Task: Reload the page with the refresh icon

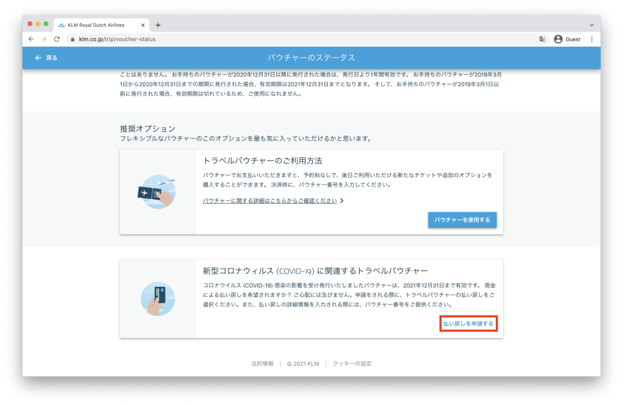Action: [57, 39]
